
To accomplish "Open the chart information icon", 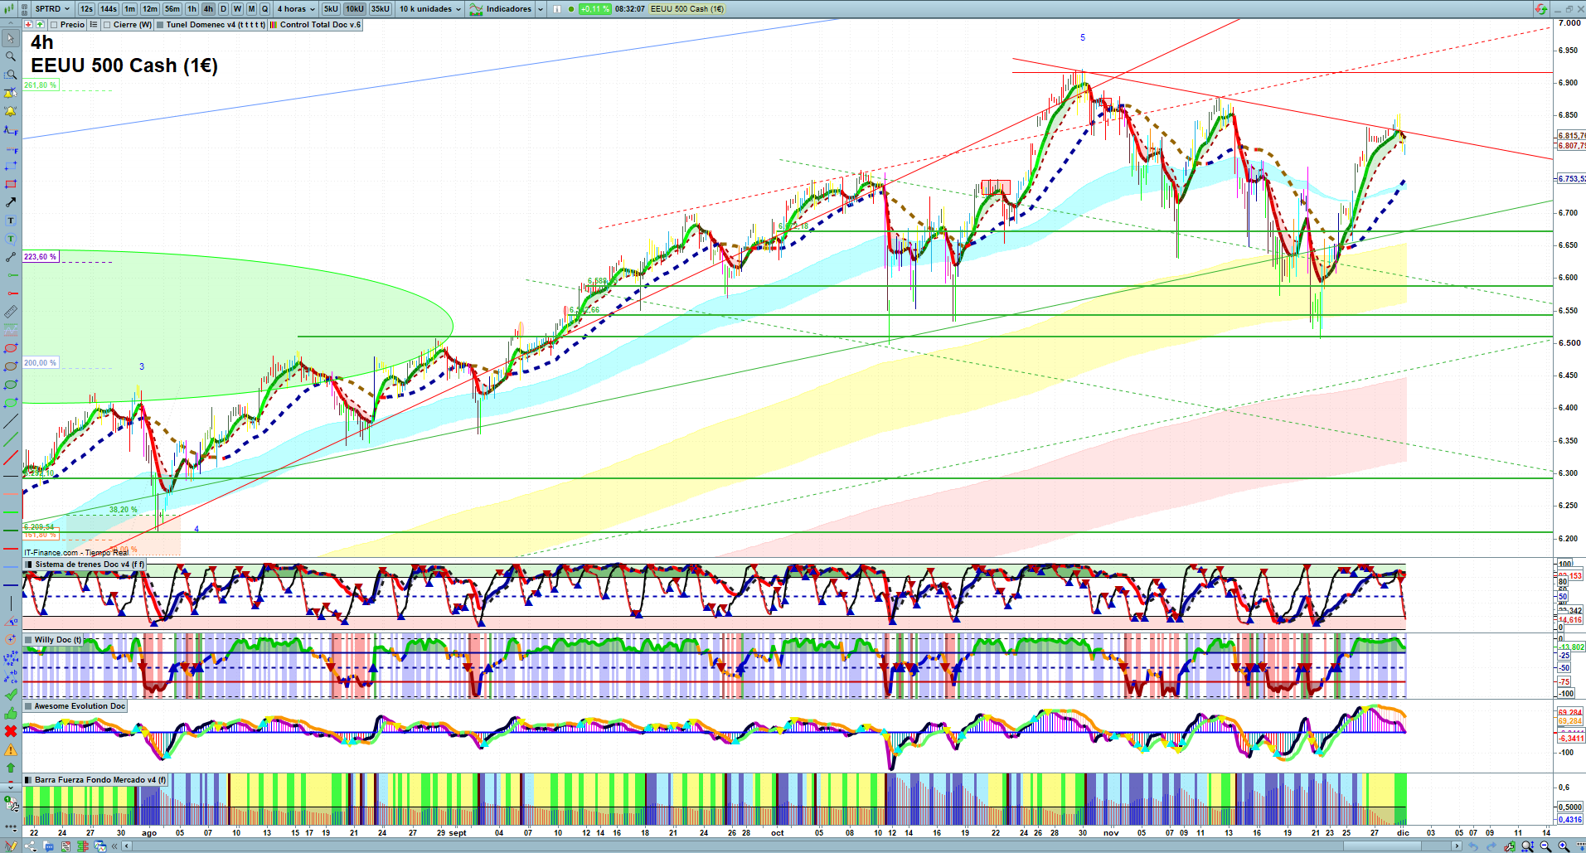I will coord(556,9).
